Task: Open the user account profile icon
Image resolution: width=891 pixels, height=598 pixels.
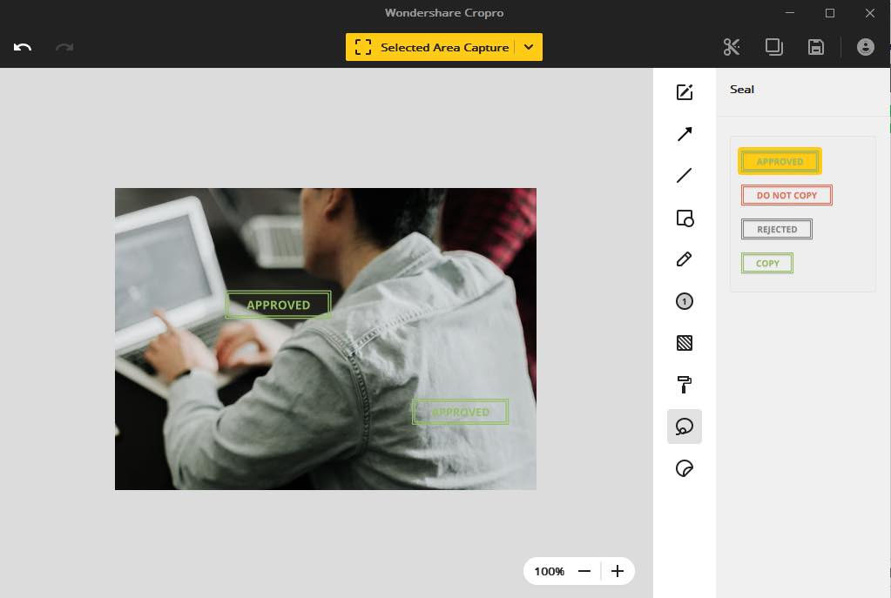Action: coord(866,47)
